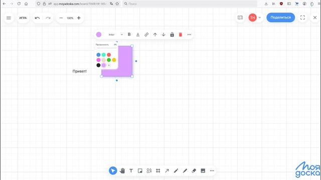The image size is (321, 180).
Task: Send the shape backward
Action: click(x=164, y=34)
